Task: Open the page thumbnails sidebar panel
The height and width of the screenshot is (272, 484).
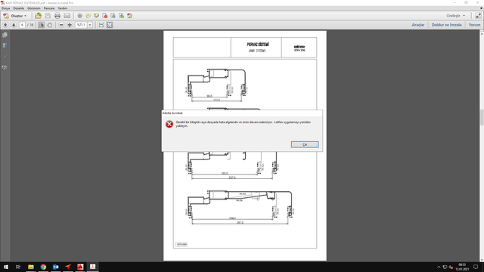Action: point(5,36)
